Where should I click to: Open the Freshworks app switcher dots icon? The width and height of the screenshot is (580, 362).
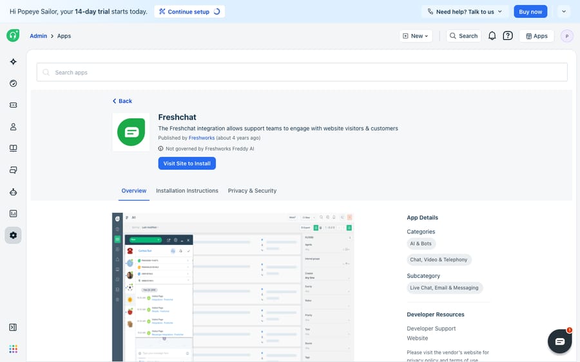(14, 348)
